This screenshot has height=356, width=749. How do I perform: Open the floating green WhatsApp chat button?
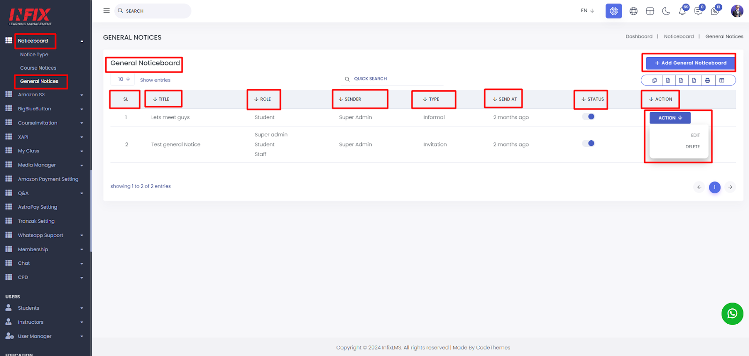(732, 313)
